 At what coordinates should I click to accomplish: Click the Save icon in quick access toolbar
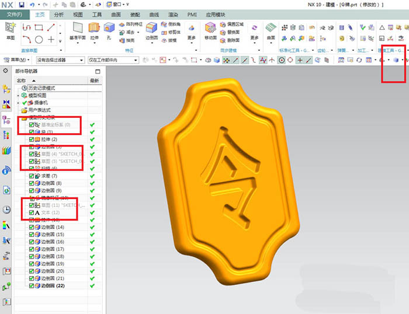coord(22,5)
